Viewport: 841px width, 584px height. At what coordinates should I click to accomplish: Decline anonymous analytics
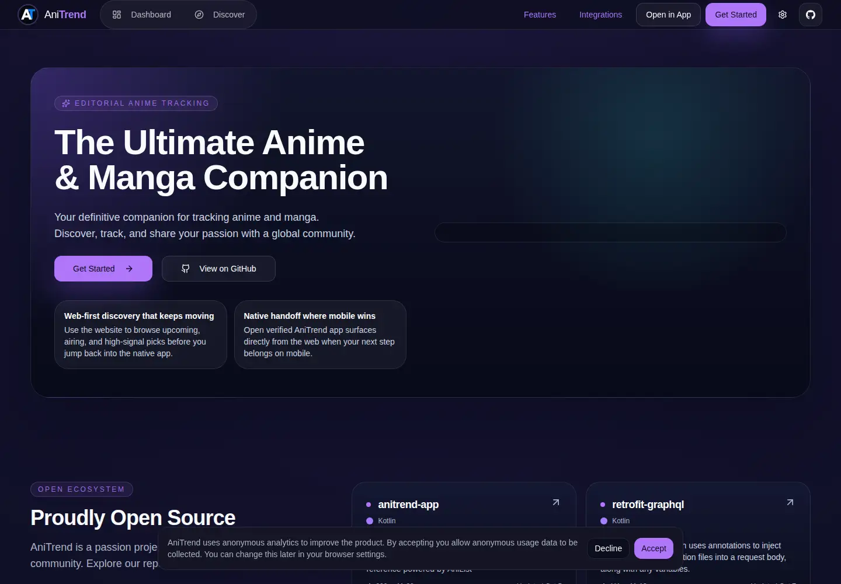(609, 548)
